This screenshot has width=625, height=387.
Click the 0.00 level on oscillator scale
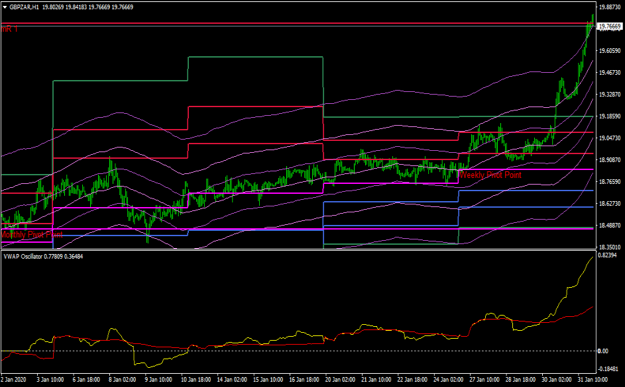point(604,351)
